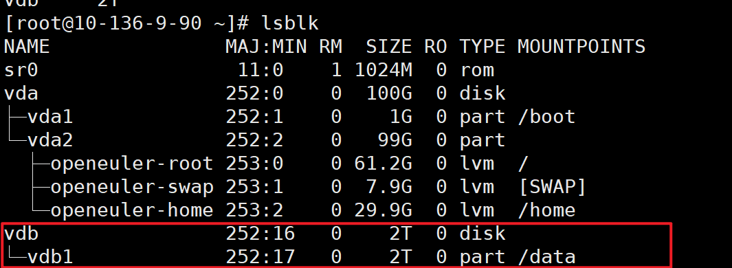Image resolution: width=732 pixels, height=268 pixels.
Task: Click the vda2 partition name
Action: coord(50,140)
